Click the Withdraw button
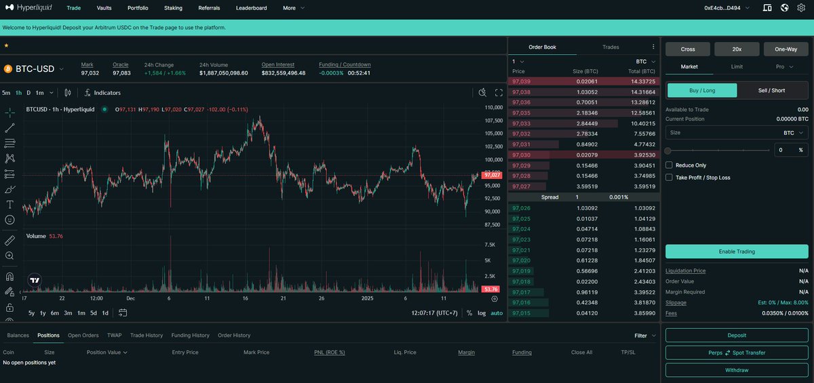 (737, 370)
